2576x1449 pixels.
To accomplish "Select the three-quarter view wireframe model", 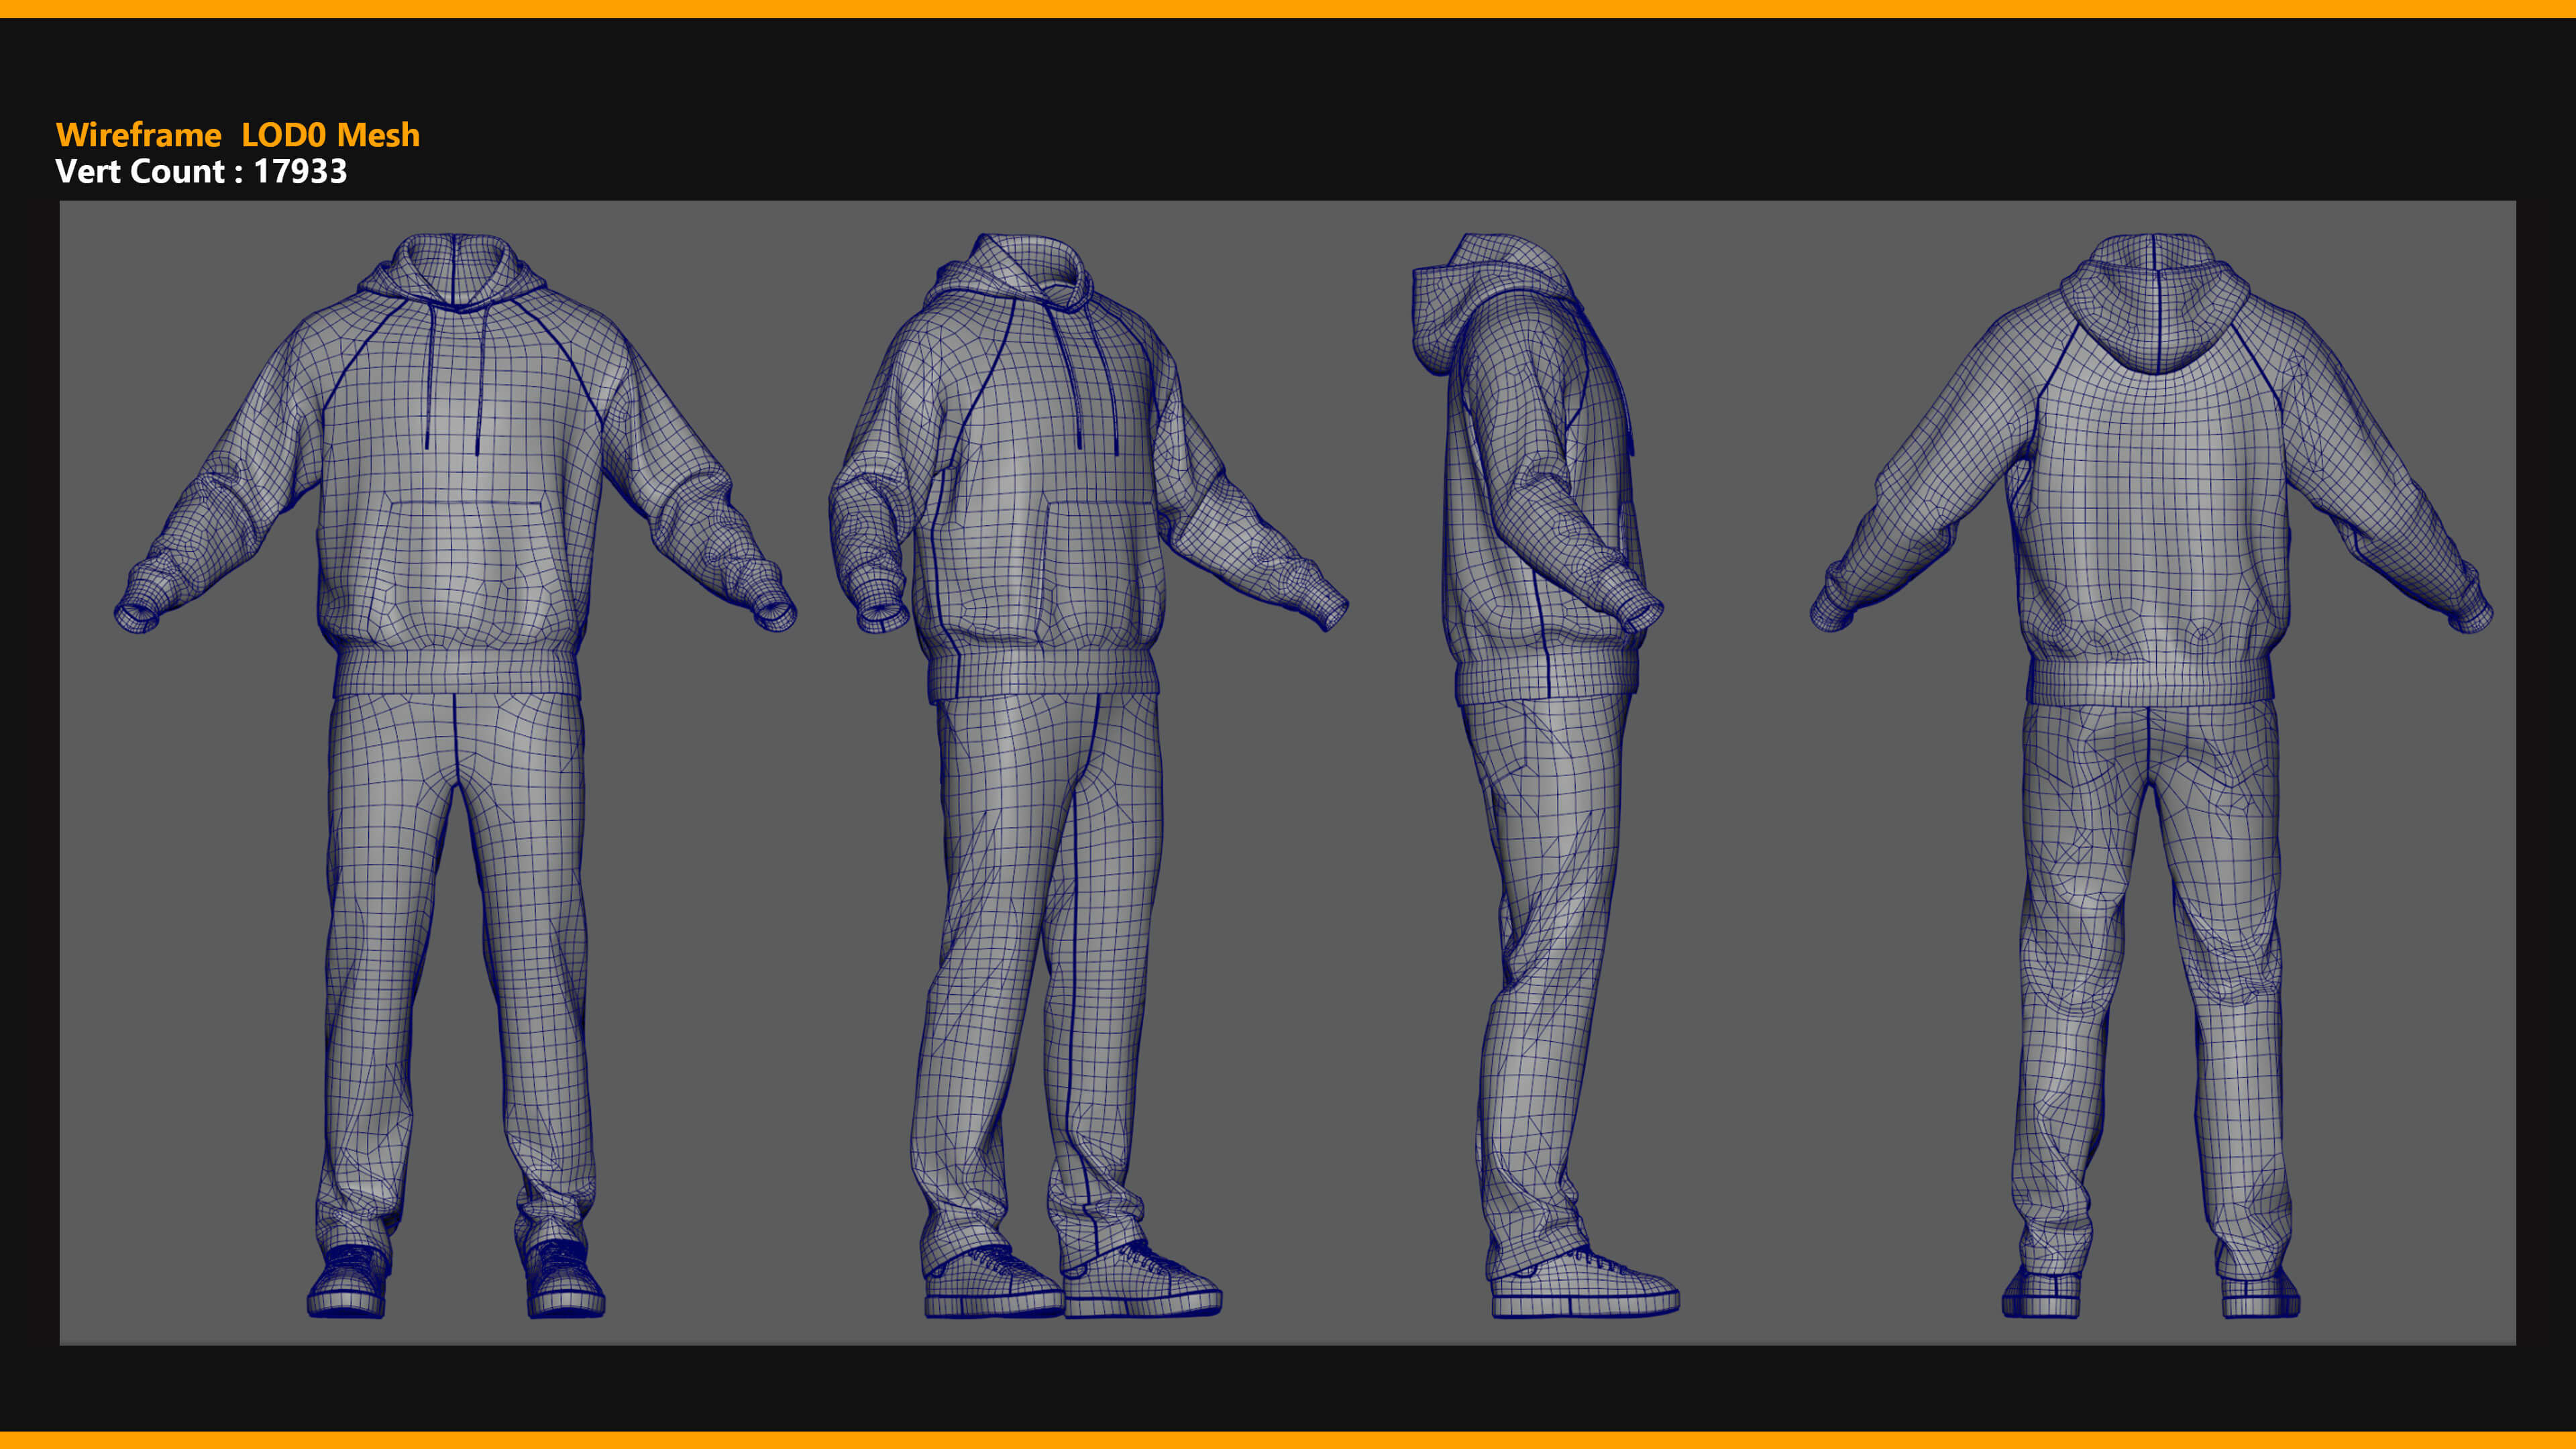I will (x=1088, y=776).
